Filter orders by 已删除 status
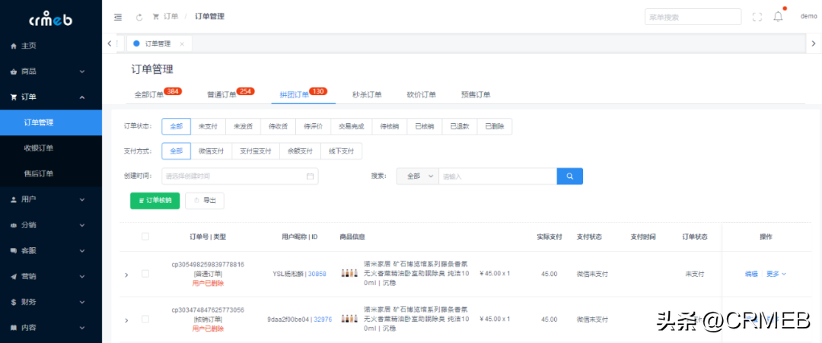This screenshot has height=343, width=822. point(495,126)
